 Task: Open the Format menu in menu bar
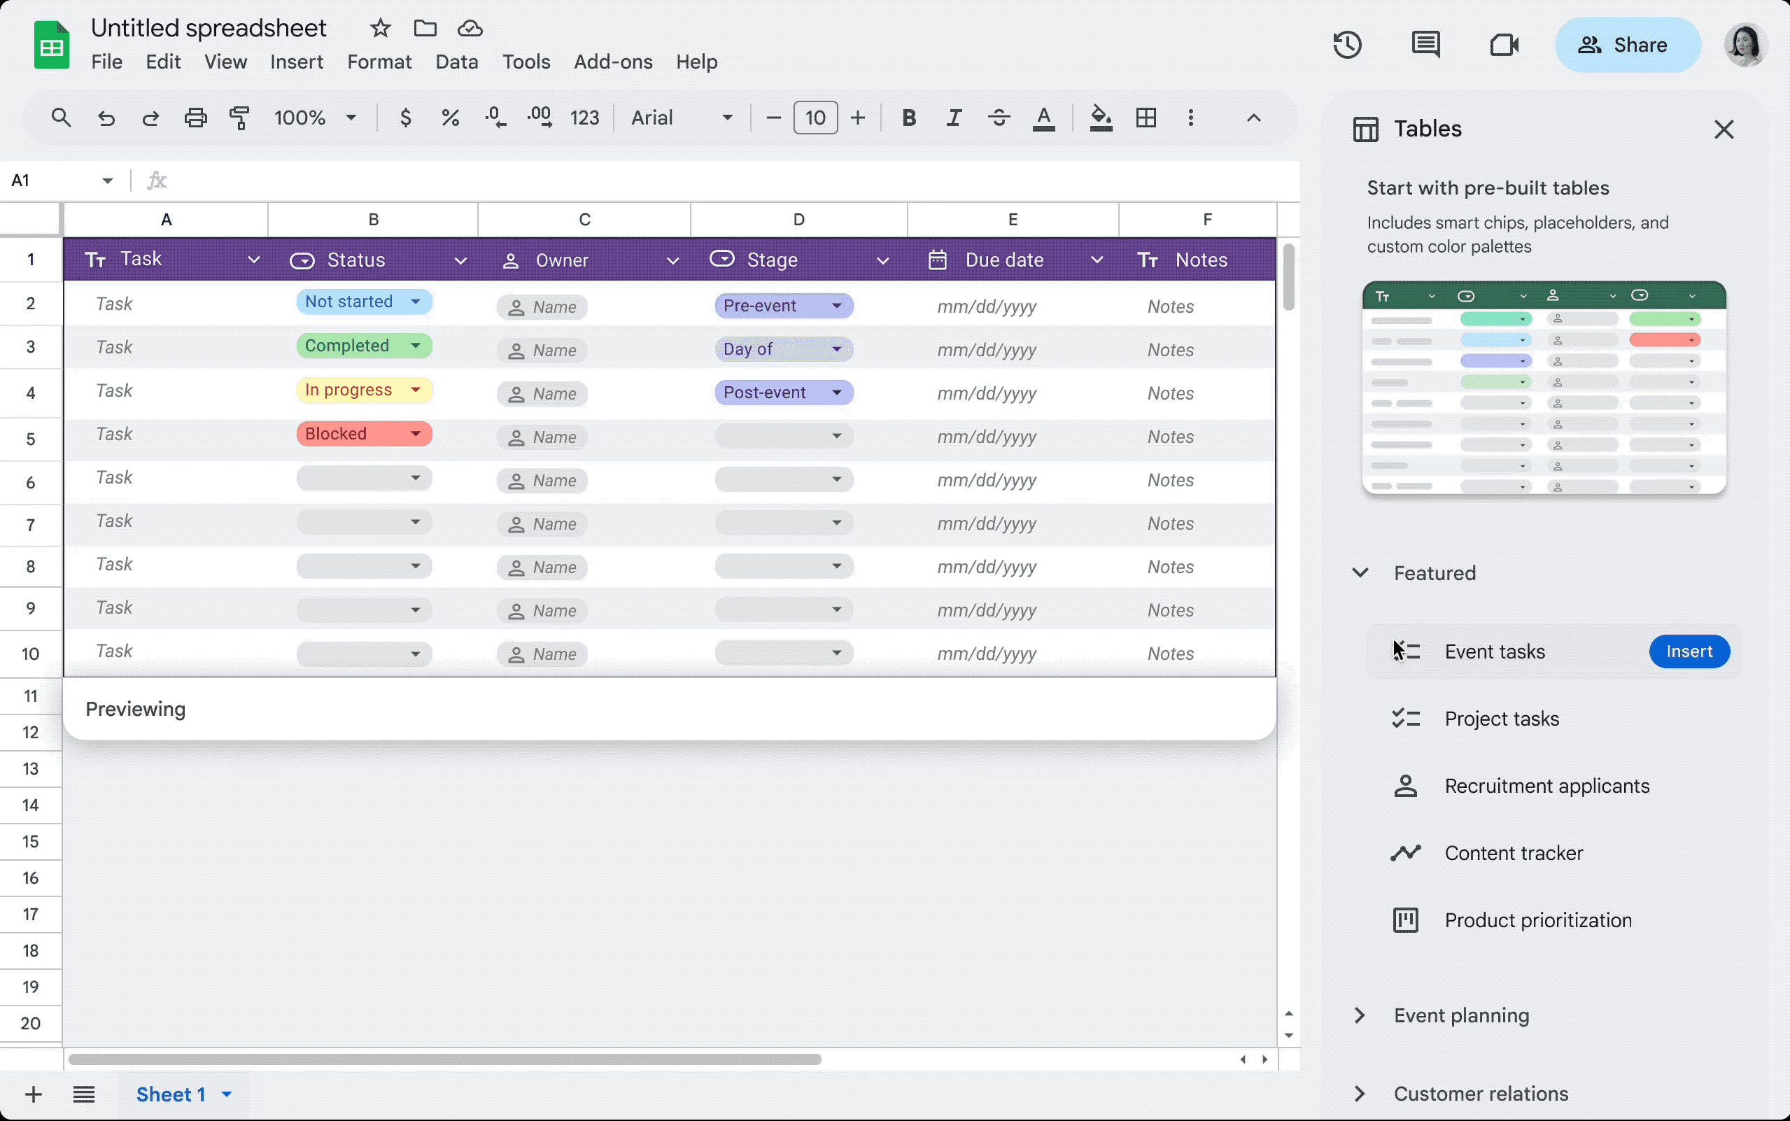pyautogui.click(x=380, y=61)
